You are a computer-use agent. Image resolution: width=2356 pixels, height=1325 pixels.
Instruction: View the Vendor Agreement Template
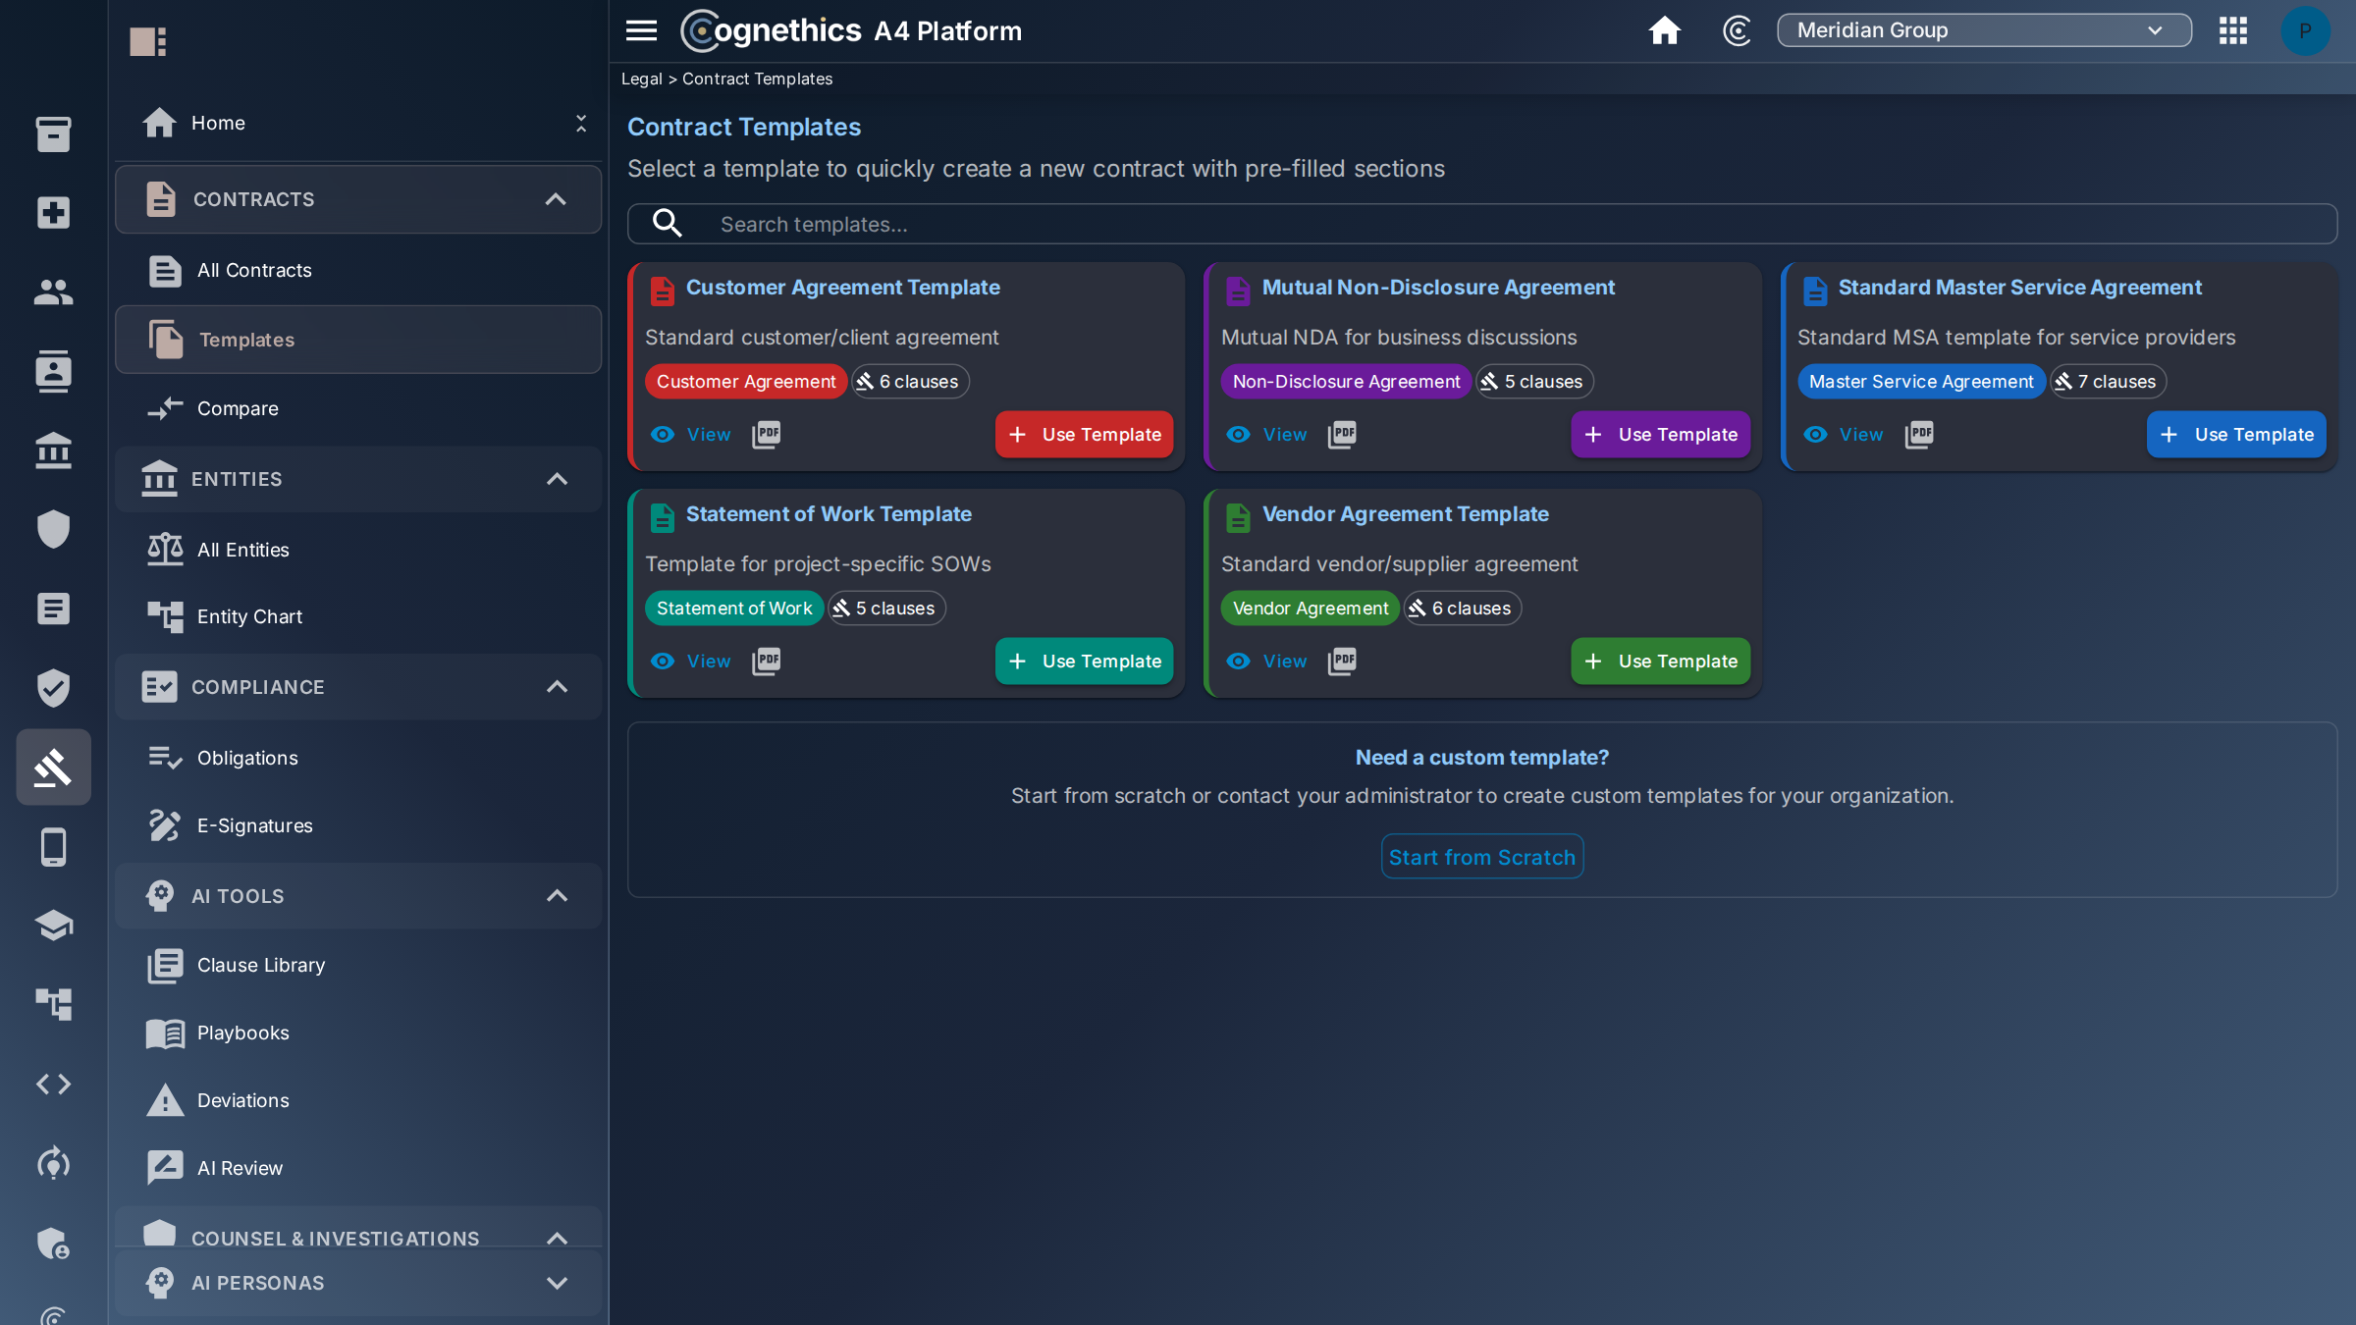click(1266, 661)
